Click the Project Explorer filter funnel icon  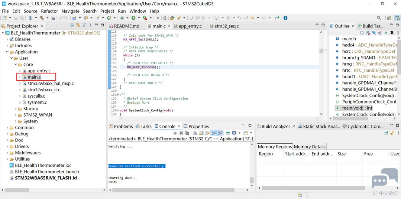[x=84, y=25]
